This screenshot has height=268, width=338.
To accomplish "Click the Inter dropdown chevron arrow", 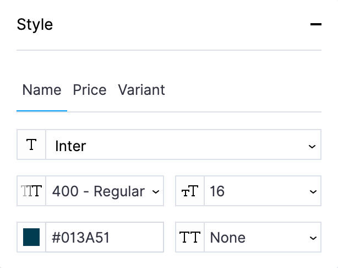I will coord(312,147).
